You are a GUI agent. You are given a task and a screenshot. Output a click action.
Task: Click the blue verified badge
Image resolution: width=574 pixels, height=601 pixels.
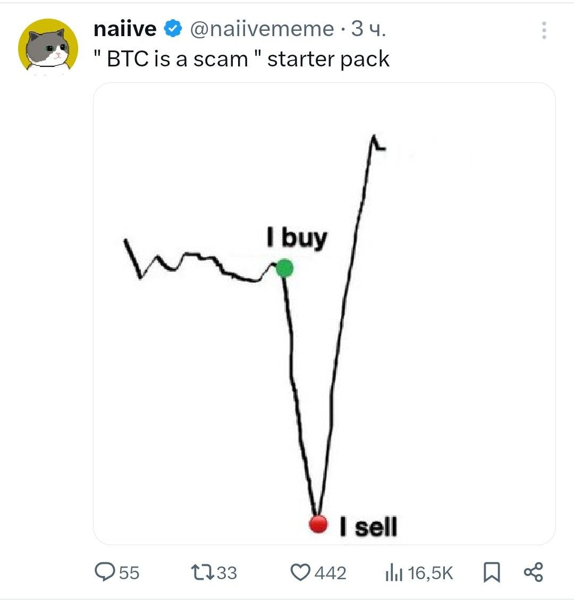(x=173, y=28)
